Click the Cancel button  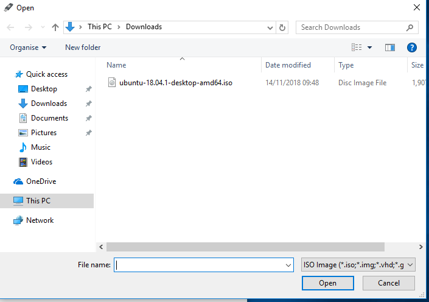click(389, 283)
